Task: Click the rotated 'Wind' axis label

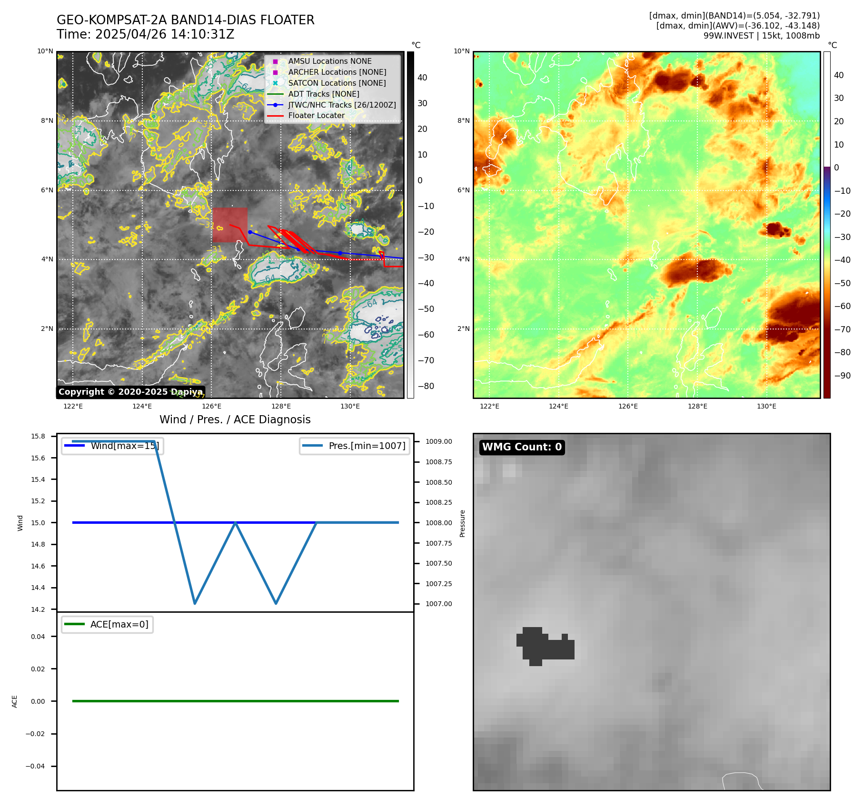Action: (x=20, y=523)
